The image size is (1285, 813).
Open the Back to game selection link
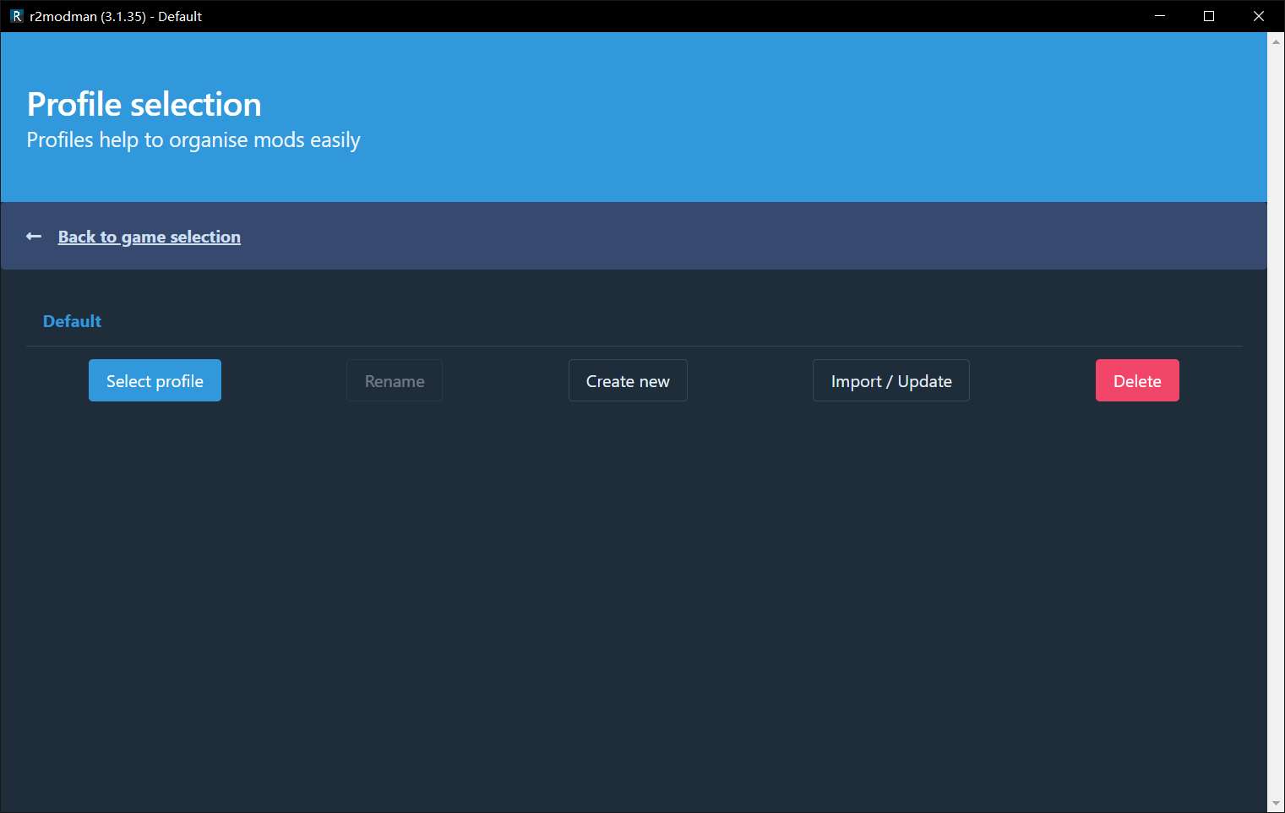click(149, 237)
